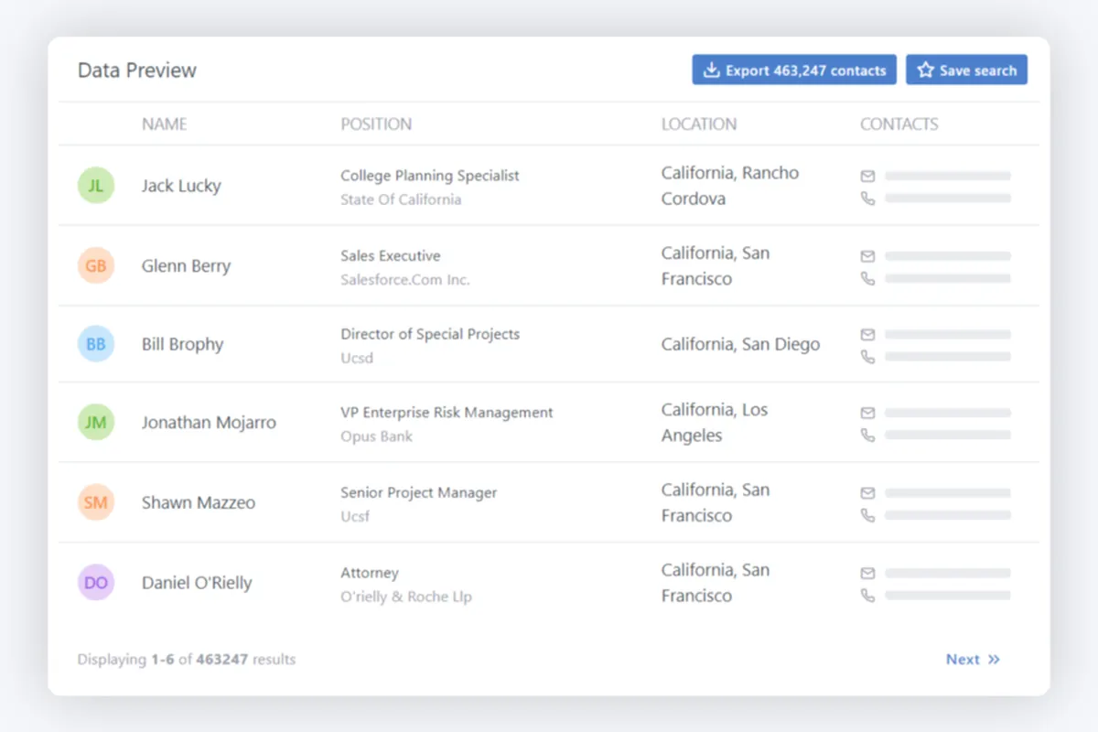
Task: Save search with the star button
Action: [x=966, y=70]
